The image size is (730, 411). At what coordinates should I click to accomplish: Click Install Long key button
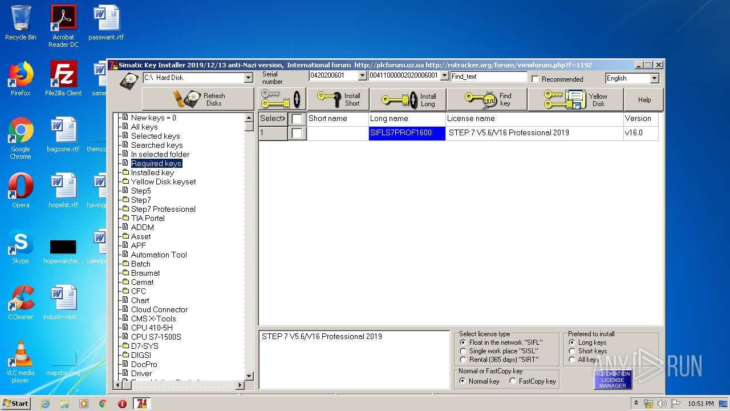click(x=408, y=99)
